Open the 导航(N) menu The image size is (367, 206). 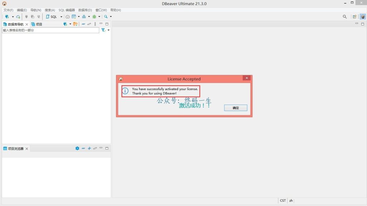[x=36, y=10]
